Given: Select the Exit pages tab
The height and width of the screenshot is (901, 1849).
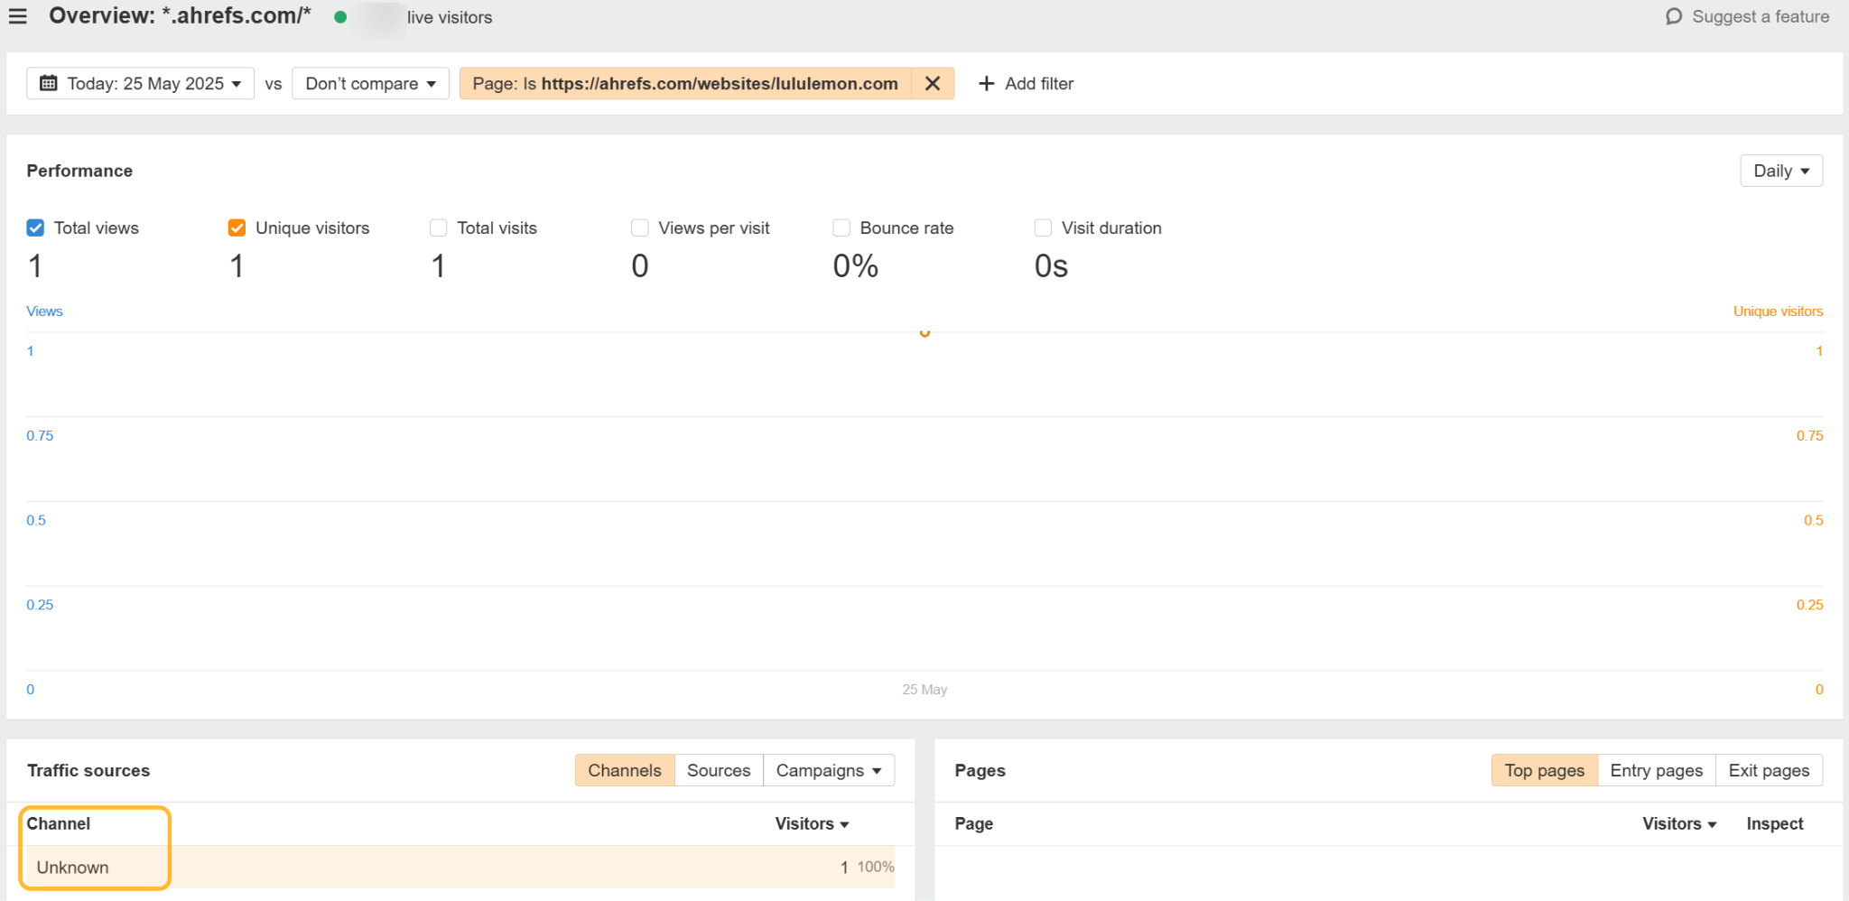Looking at the screenshot, I should coord(1768,770).
